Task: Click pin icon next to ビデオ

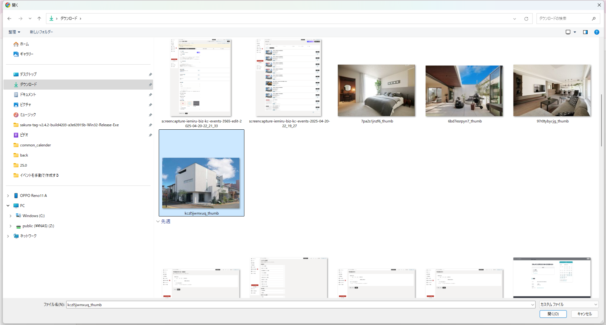Action: [x=150, y=135]
